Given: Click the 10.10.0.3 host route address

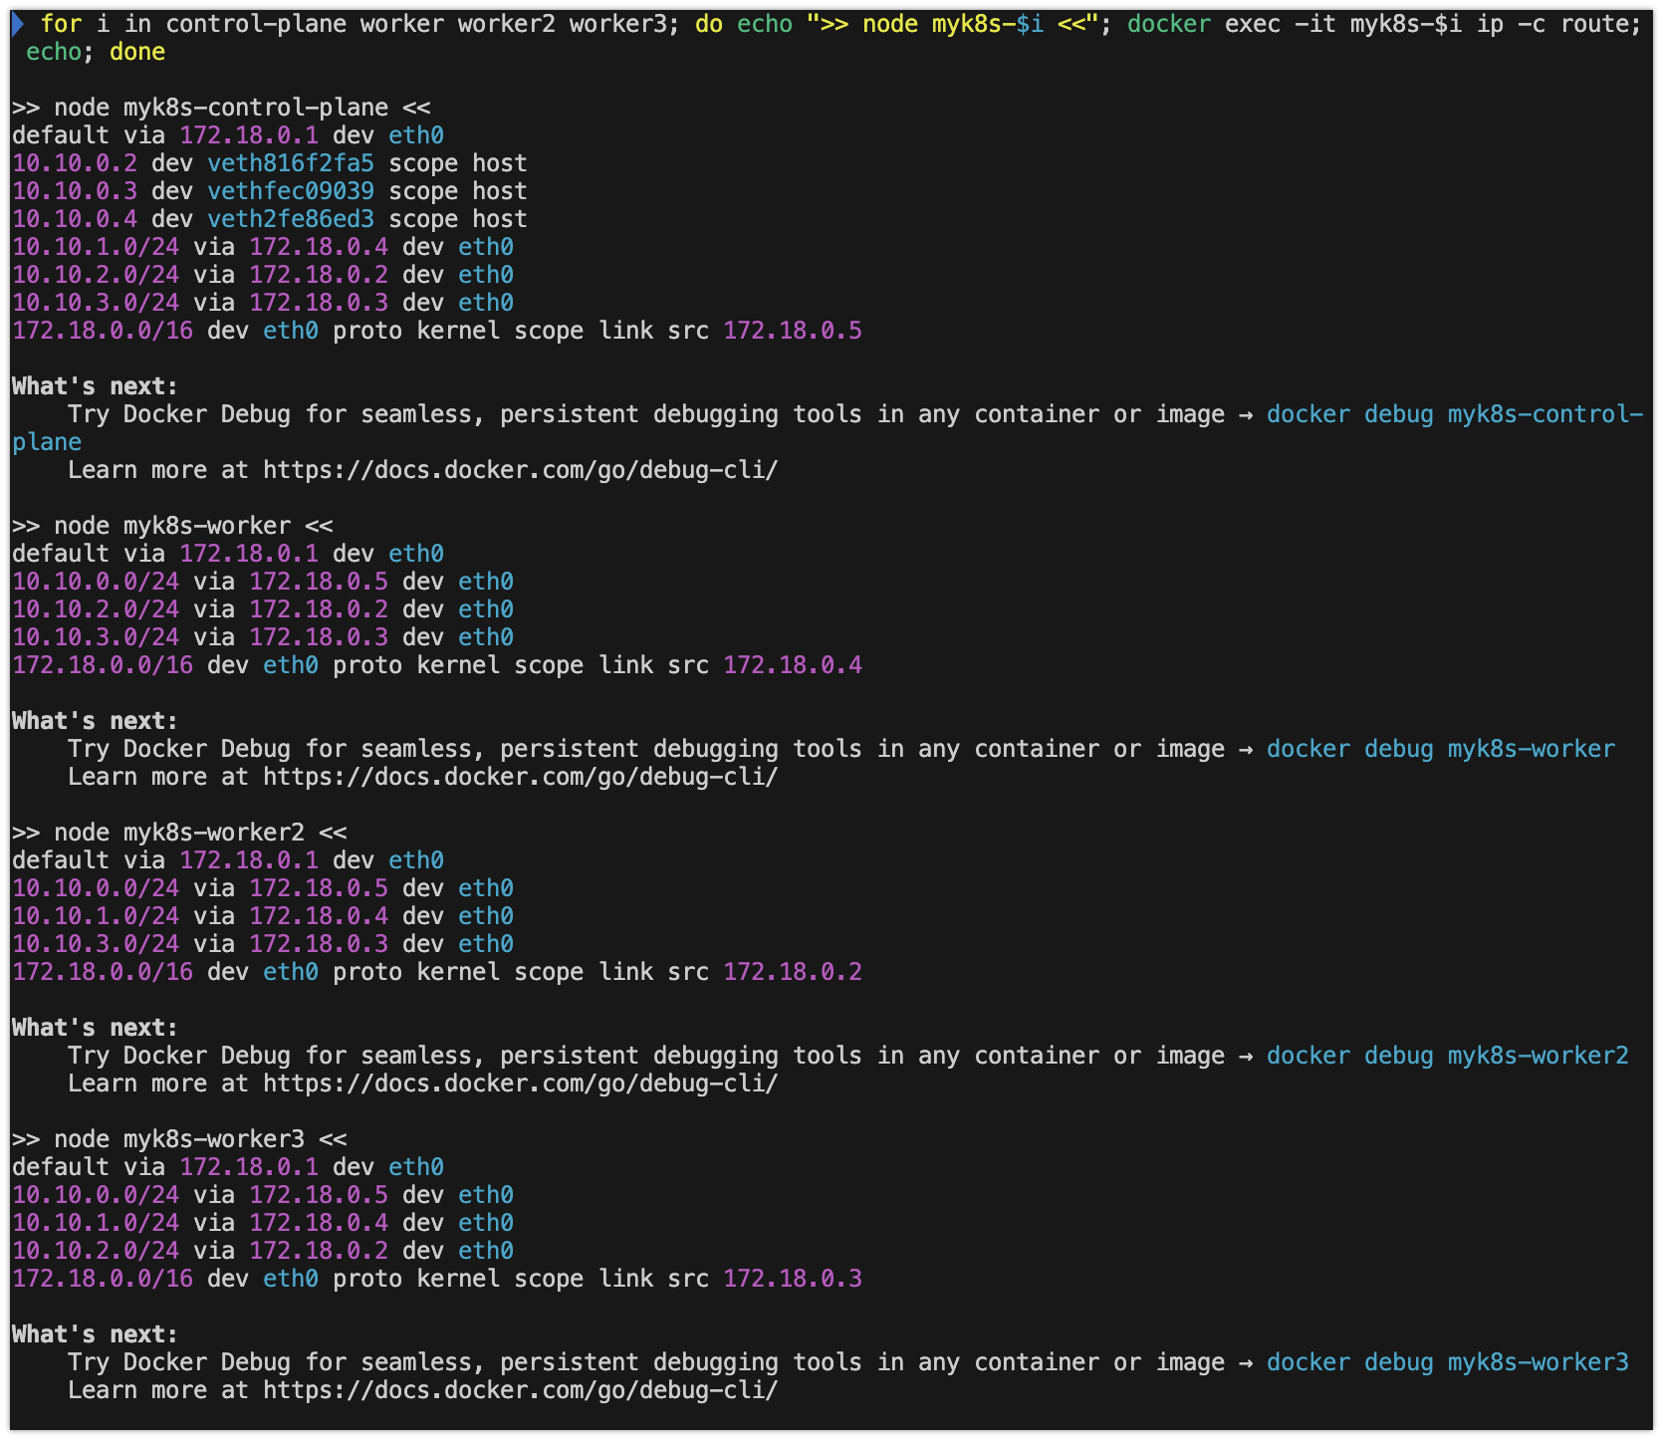Looking at the screenshot, I should click(75, 191).
